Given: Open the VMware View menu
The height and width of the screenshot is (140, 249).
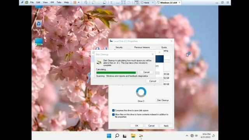Looking at the screenshot, I should click(45, 2).
